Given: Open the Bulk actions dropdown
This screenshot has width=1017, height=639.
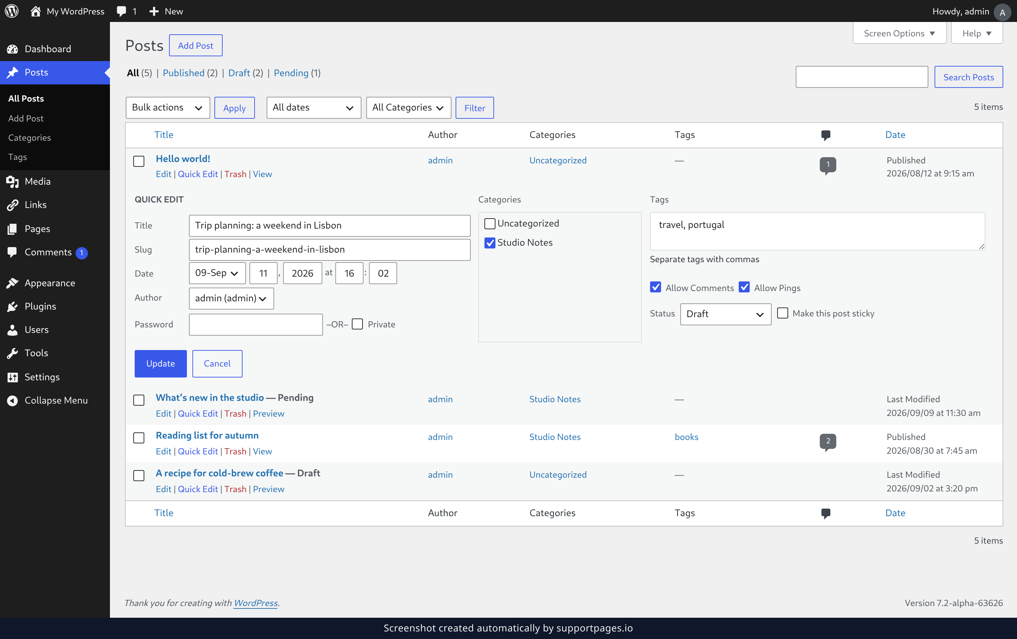Looking at the screenshot, I should [168, 107].
